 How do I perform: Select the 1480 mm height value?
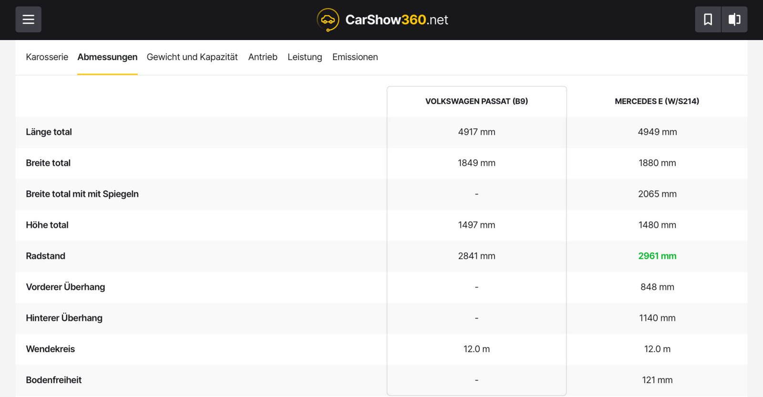click(657, 225)
